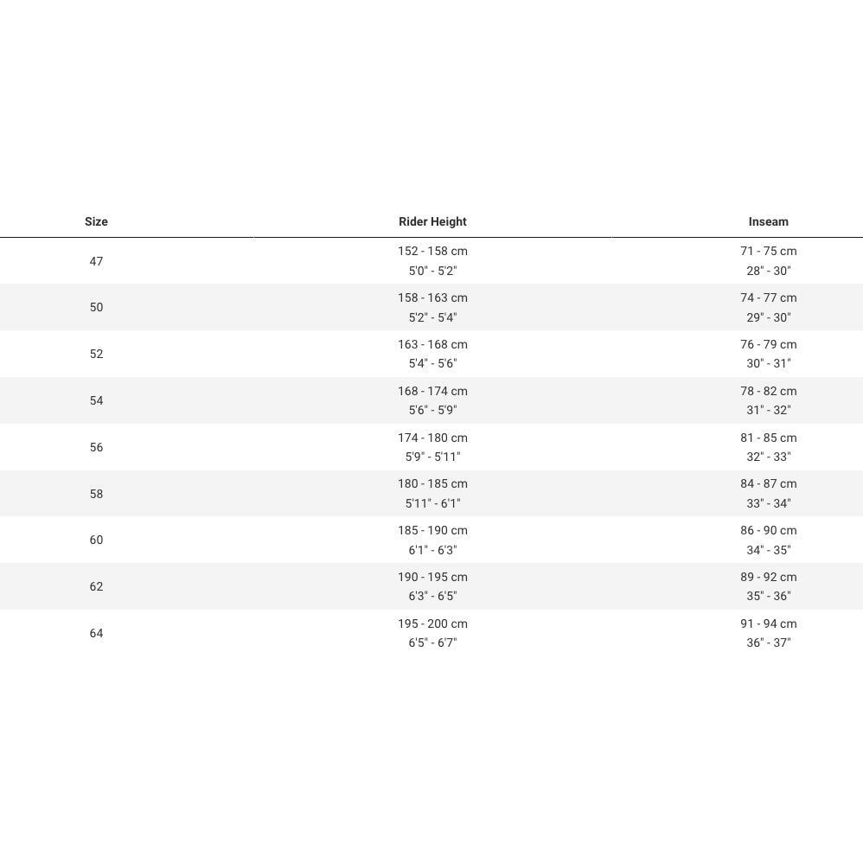The width and height of the screenshot is (863, 863).
Task: Click the 152 - 158 cm rider height
Action: point(432,251)
